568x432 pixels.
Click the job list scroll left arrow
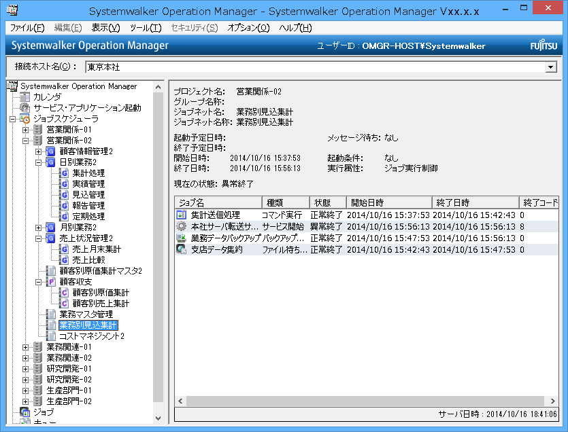pos(180,401)
